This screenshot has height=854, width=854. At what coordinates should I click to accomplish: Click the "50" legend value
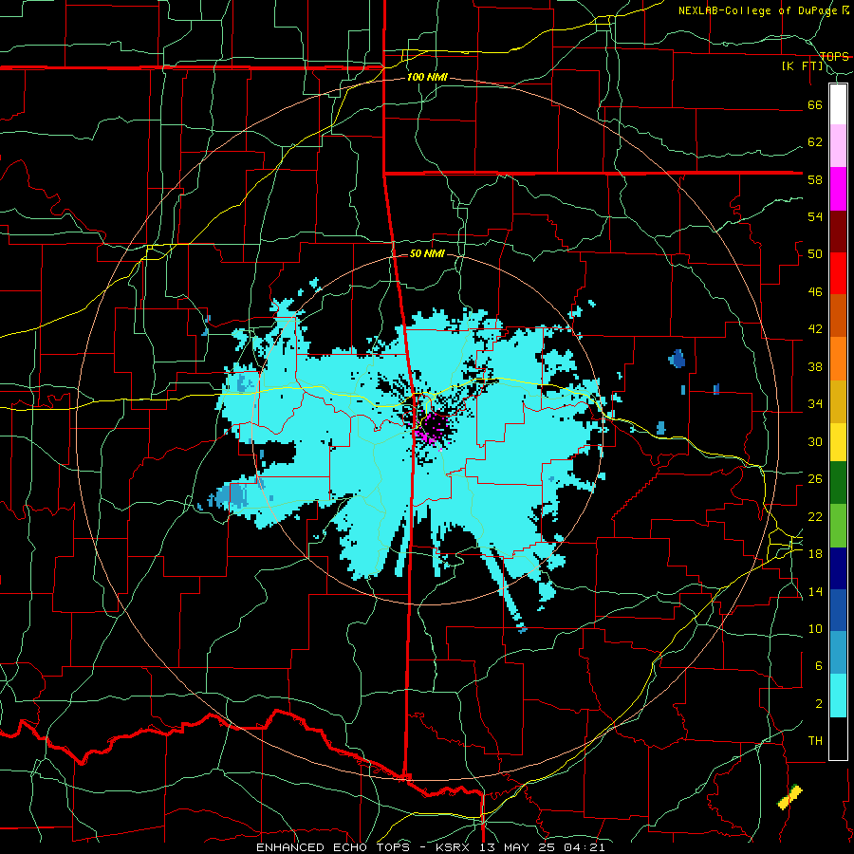pyautogui.click(x=815, y=253)
